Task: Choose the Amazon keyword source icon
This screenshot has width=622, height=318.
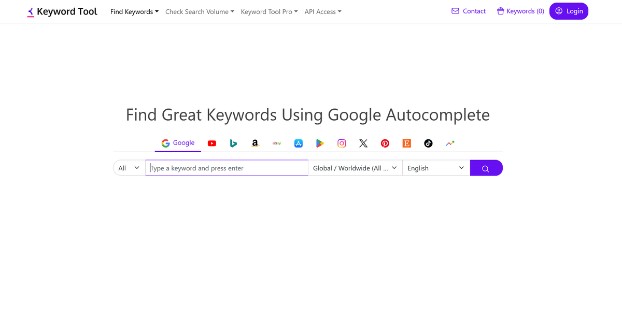Action: point(255,143)
